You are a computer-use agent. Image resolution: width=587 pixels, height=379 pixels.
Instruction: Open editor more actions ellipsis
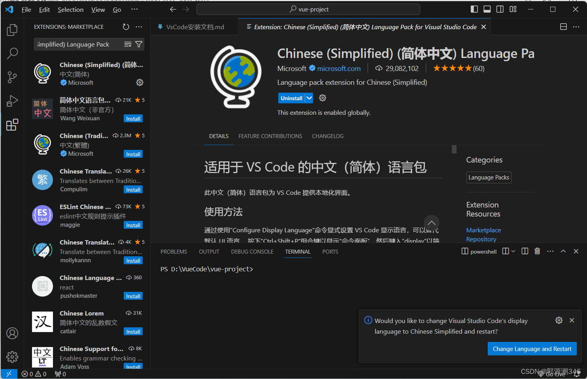coord(576,27)
